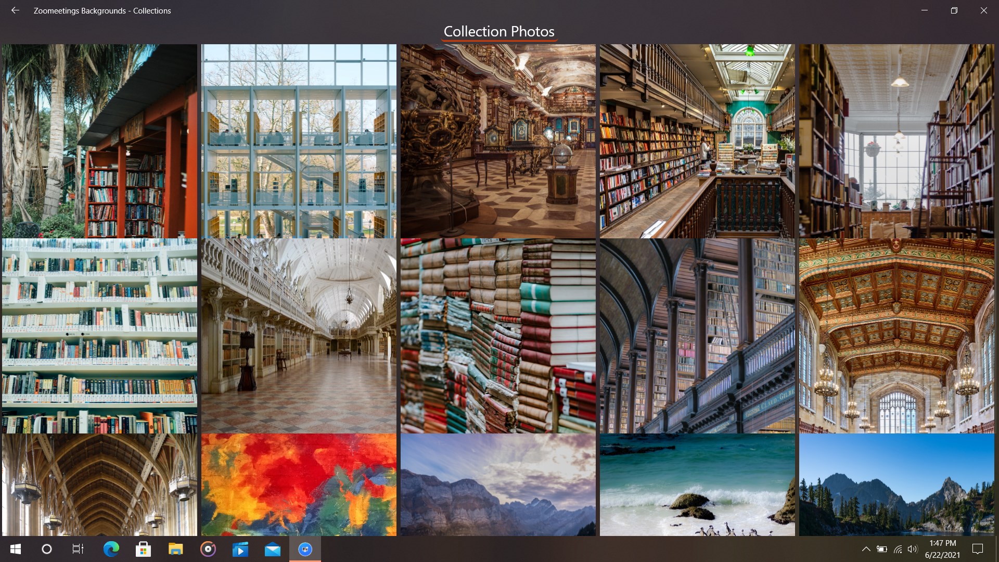Select the white bookshelves photo

pos(99,336)
